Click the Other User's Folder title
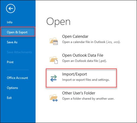The image size is (137, 123). tap(79, 93)
